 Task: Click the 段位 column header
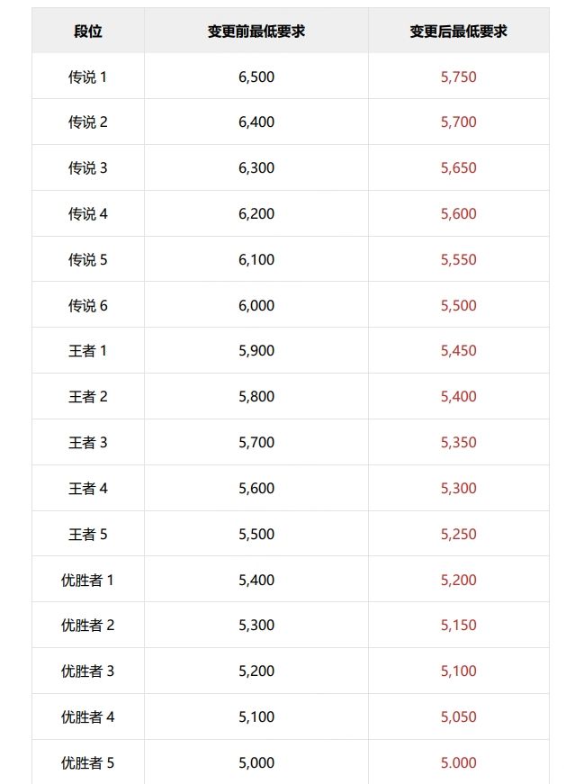(x=88, y=31)
